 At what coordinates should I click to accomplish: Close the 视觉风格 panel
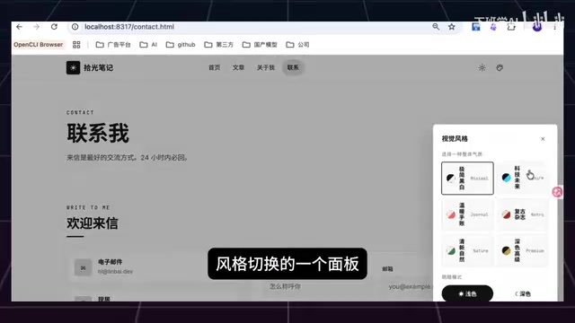coord(543,139)
